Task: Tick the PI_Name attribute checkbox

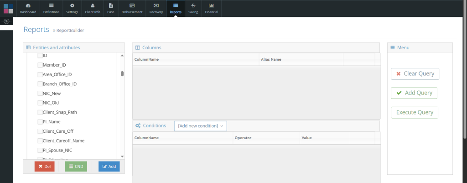Action: (x=40, y=122)
